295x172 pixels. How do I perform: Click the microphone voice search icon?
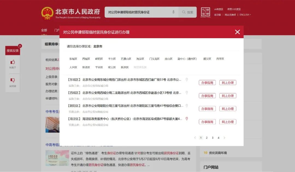tap(173, 12)
